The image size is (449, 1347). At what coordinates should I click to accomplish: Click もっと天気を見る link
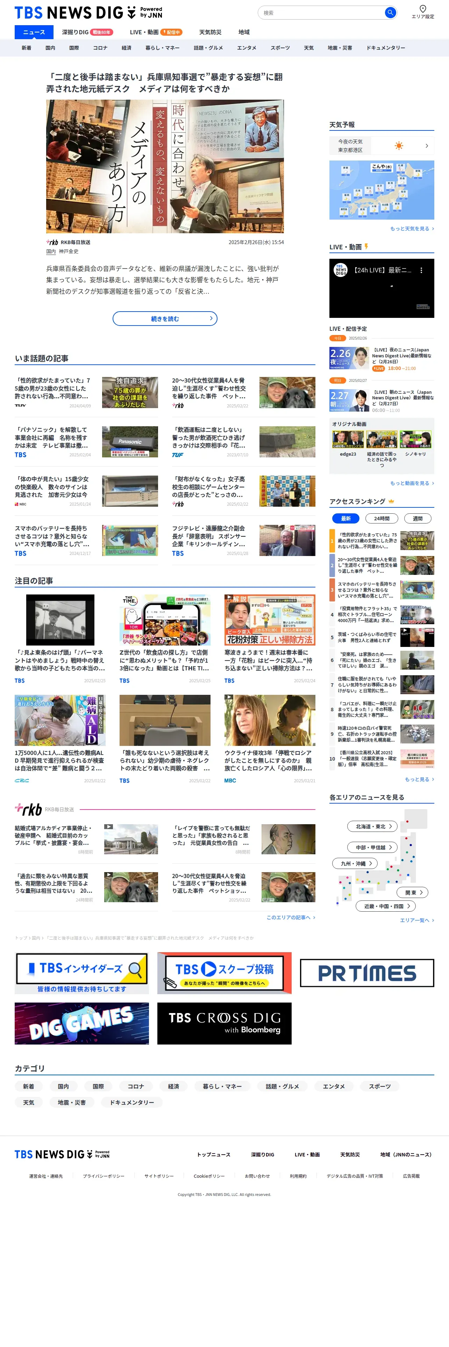click(412, 228)
